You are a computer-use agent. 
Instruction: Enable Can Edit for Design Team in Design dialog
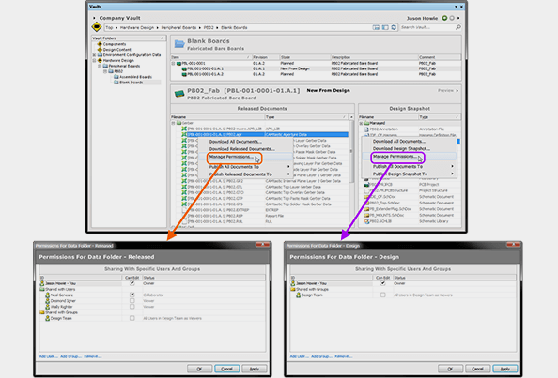[x=383, y=295]
